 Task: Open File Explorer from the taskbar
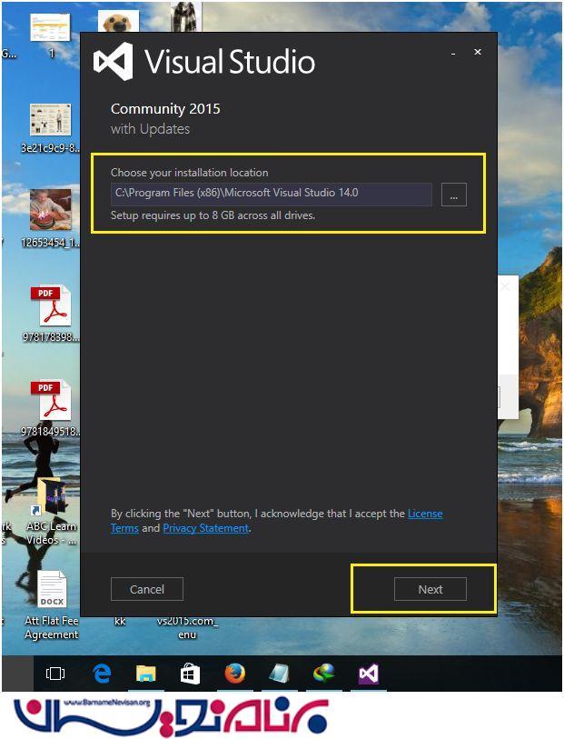tap(146, 674)
